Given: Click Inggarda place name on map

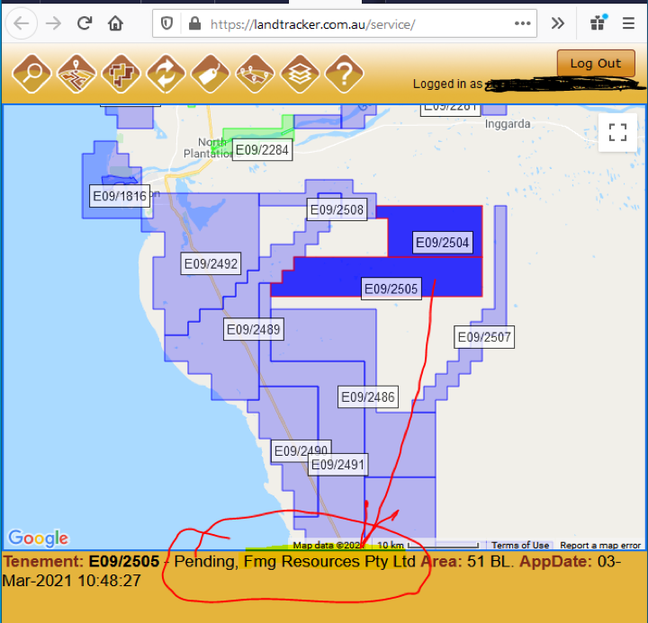Looking at the screenshot, I should (x=508, y=124).
